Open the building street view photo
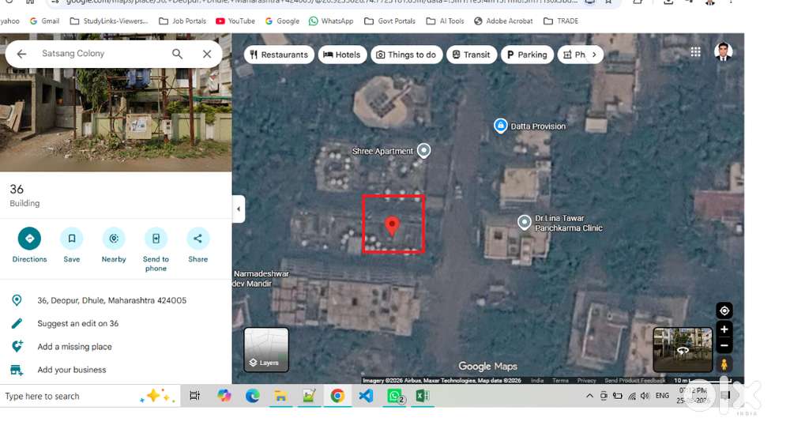 pyautogui.click(x=116, y=121)
